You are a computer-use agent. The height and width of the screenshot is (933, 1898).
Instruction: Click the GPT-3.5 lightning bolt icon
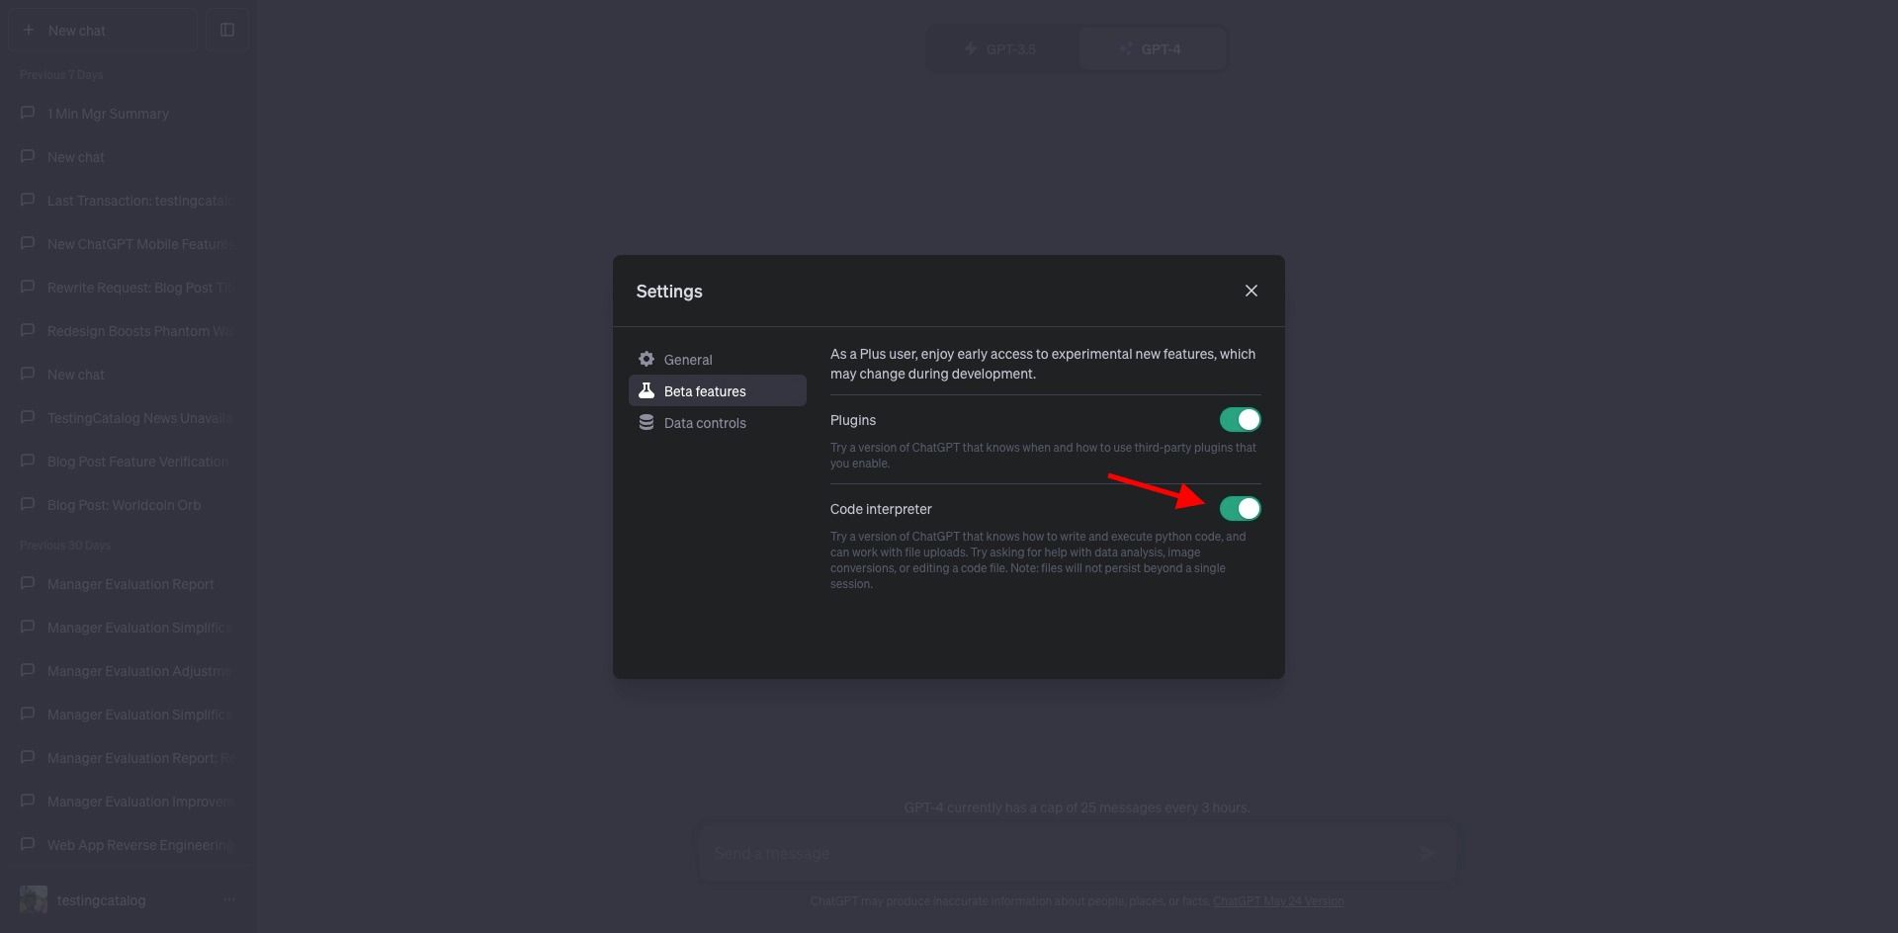point(971,48)
